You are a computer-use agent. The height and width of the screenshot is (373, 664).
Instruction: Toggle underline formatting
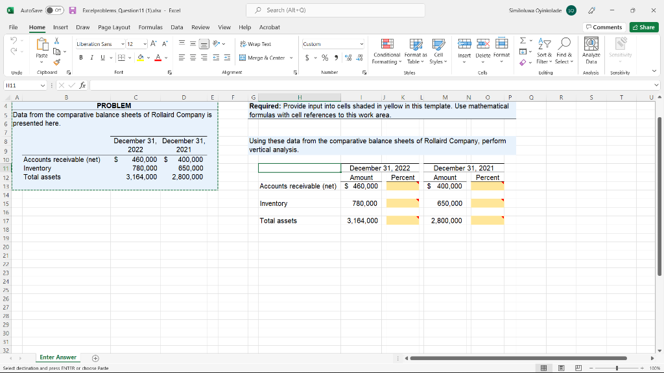[102, 57]
